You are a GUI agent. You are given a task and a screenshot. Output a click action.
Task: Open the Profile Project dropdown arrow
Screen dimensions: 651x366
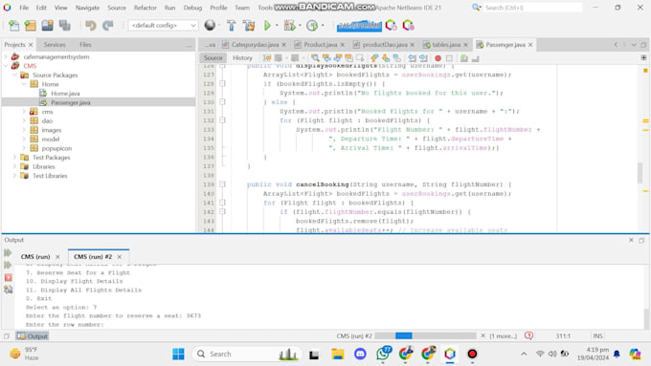click(x=323, y=25)
